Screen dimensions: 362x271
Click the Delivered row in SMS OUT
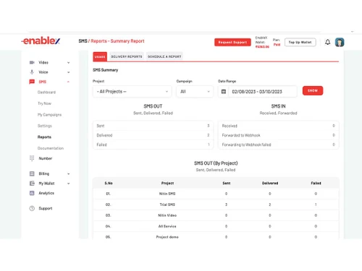tap(153, 135)
